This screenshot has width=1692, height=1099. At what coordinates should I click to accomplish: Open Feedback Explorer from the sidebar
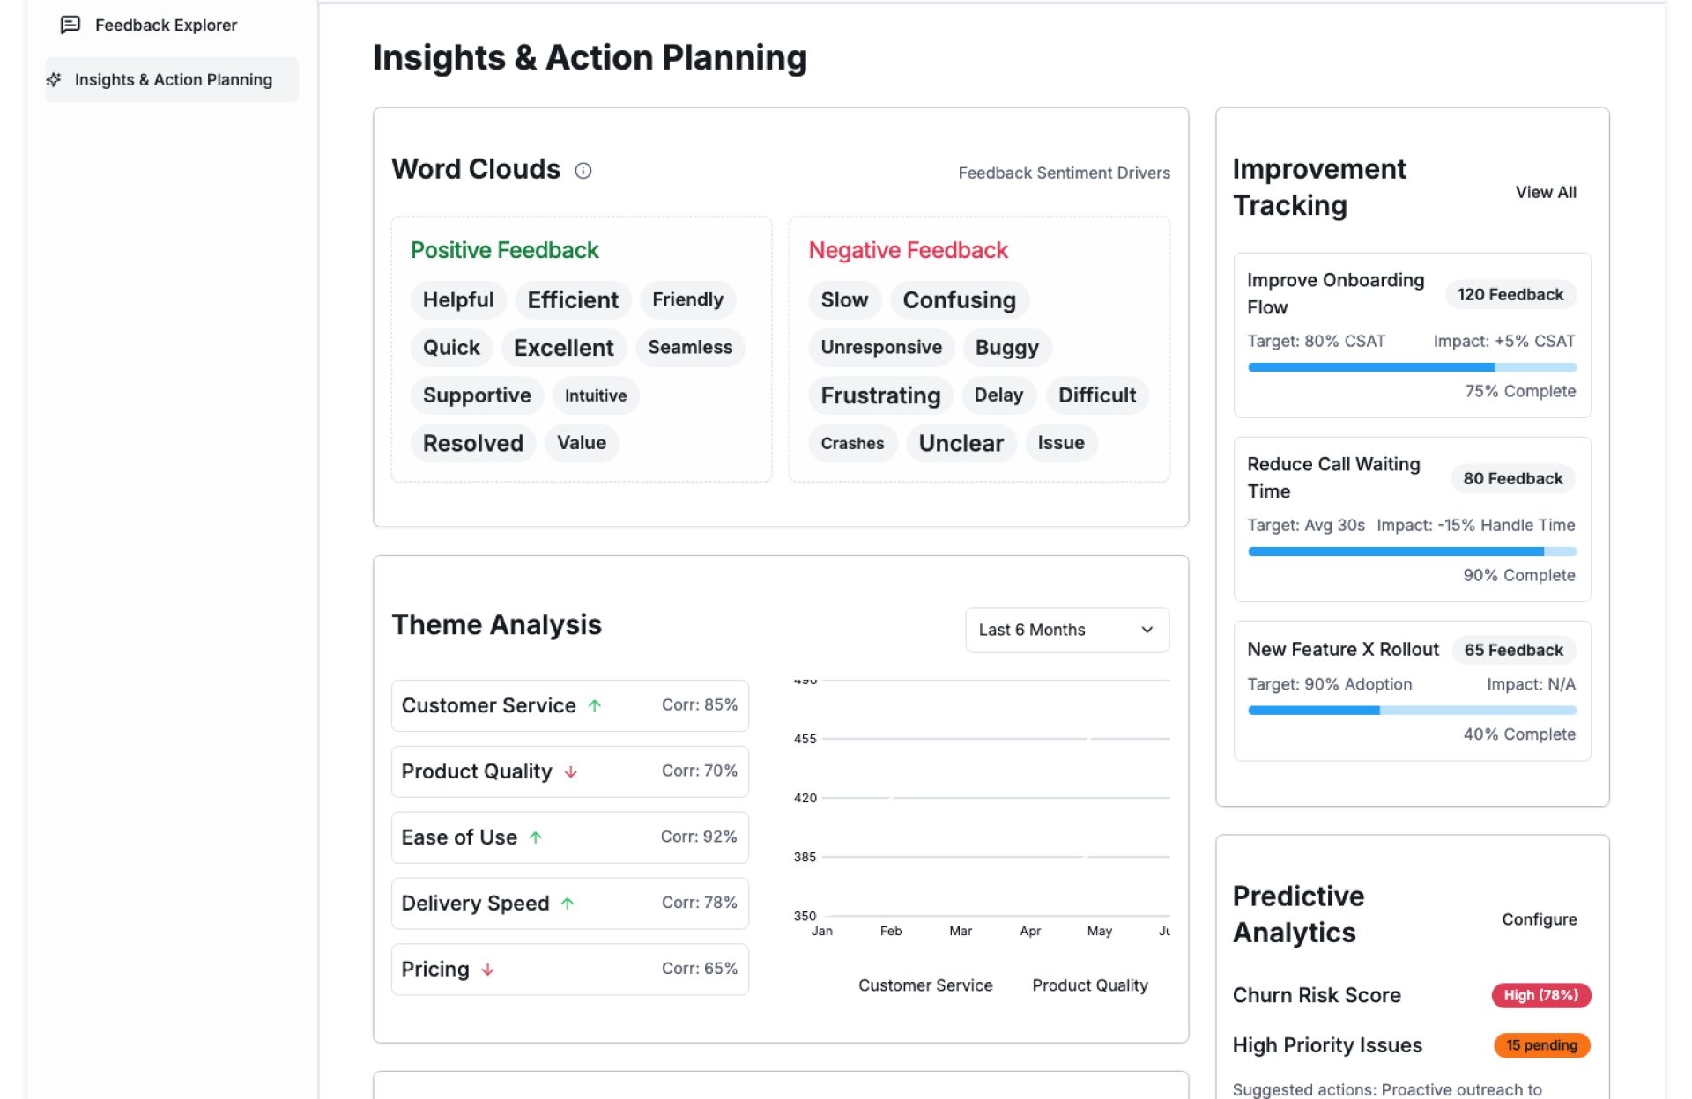[x=166, y=26]
